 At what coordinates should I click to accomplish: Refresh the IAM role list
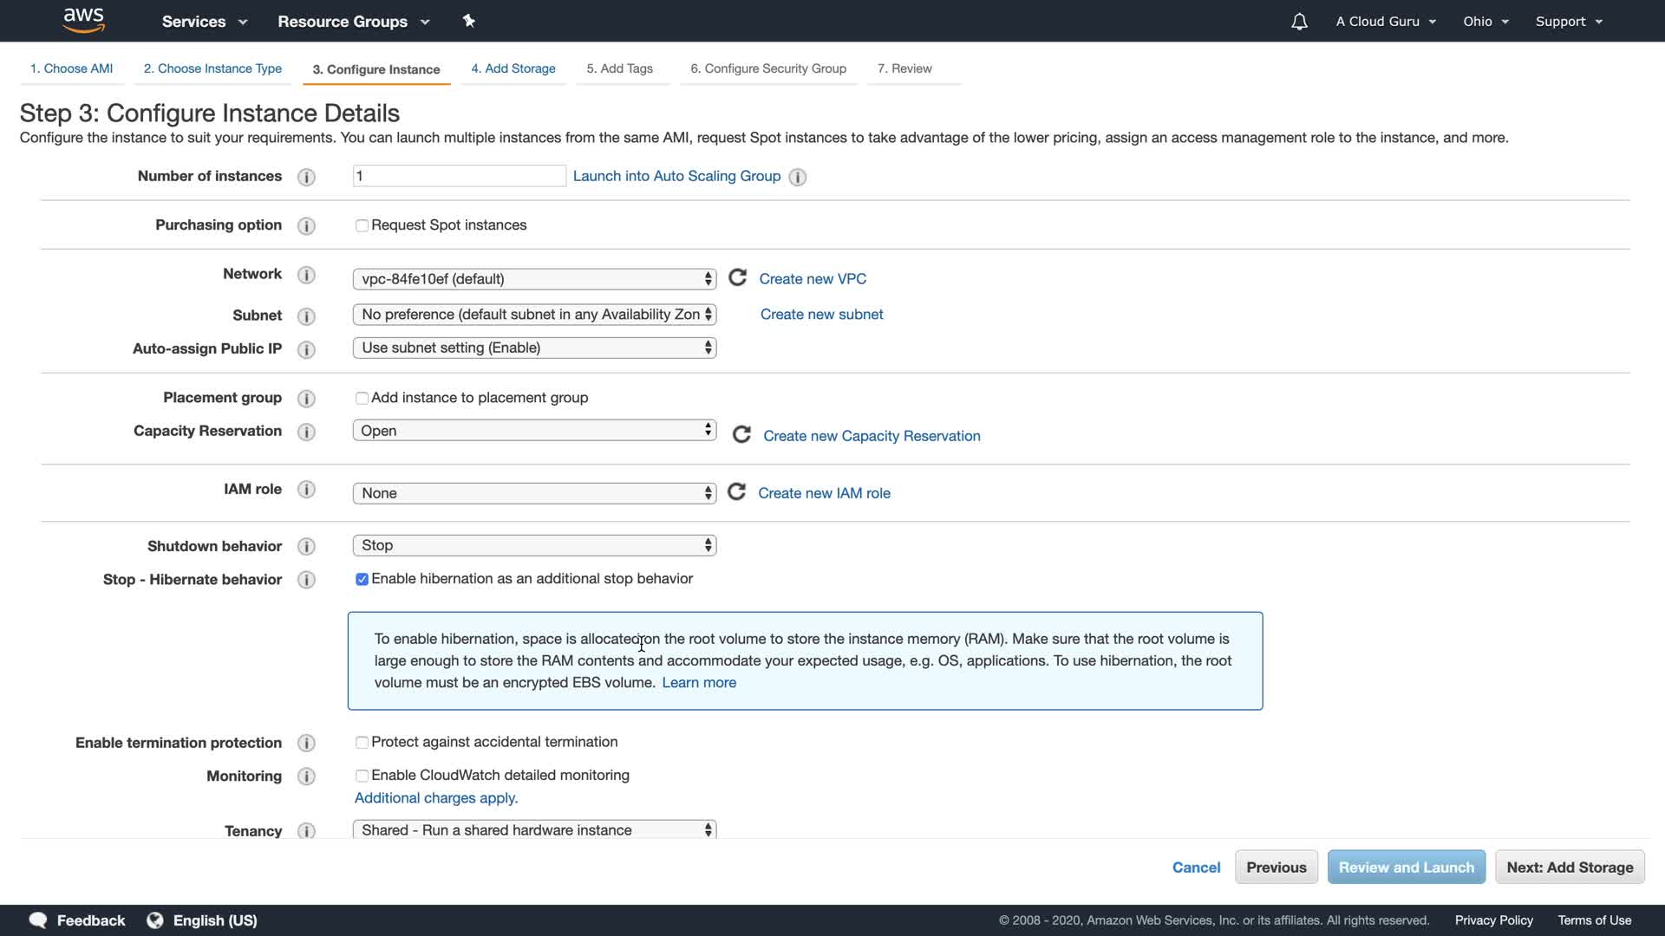pos(736,492)
